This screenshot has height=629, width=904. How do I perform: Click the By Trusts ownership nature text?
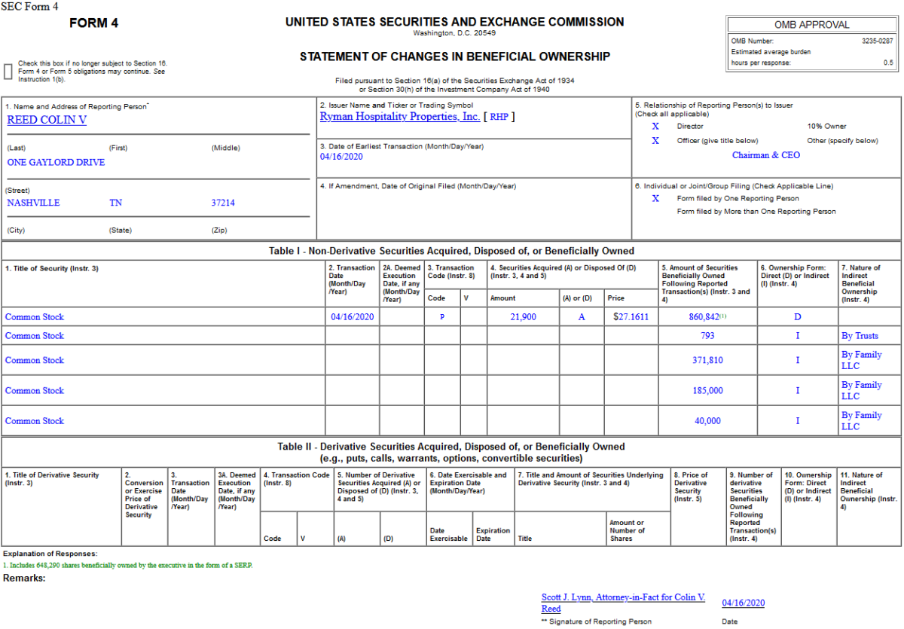tap(860, 336)
